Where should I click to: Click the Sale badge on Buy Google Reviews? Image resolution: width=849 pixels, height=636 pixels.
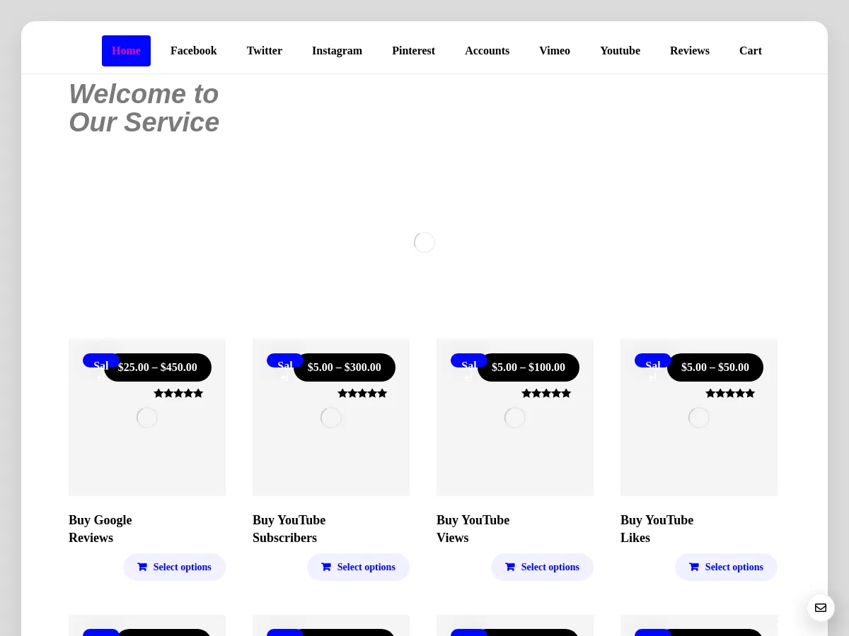(x=100, y=368)
